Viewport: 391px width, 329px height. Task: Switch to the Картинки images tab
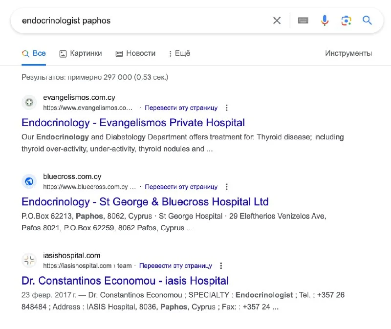81,53
